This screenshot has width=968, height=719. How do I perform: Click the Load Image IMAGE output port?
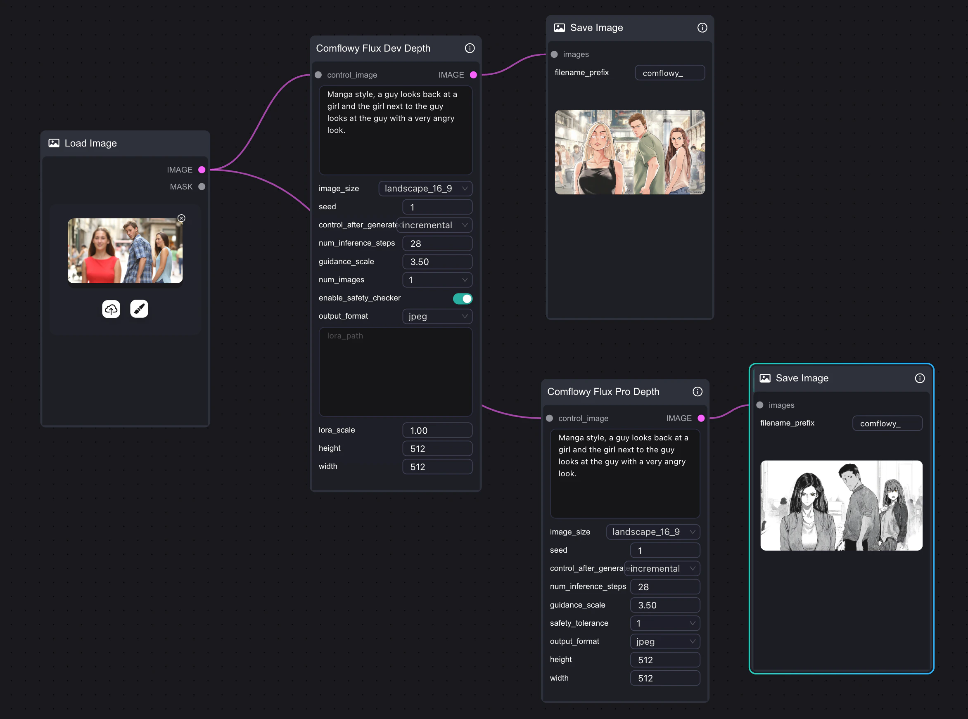[202, 170]
